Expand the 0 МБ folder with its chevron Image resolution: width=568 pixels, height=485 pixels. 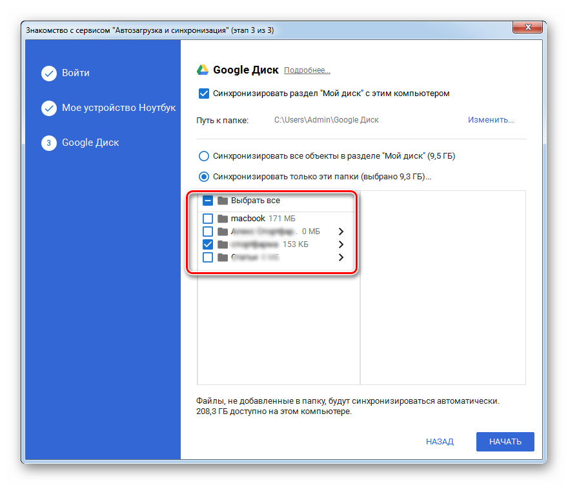coord(341,232)
